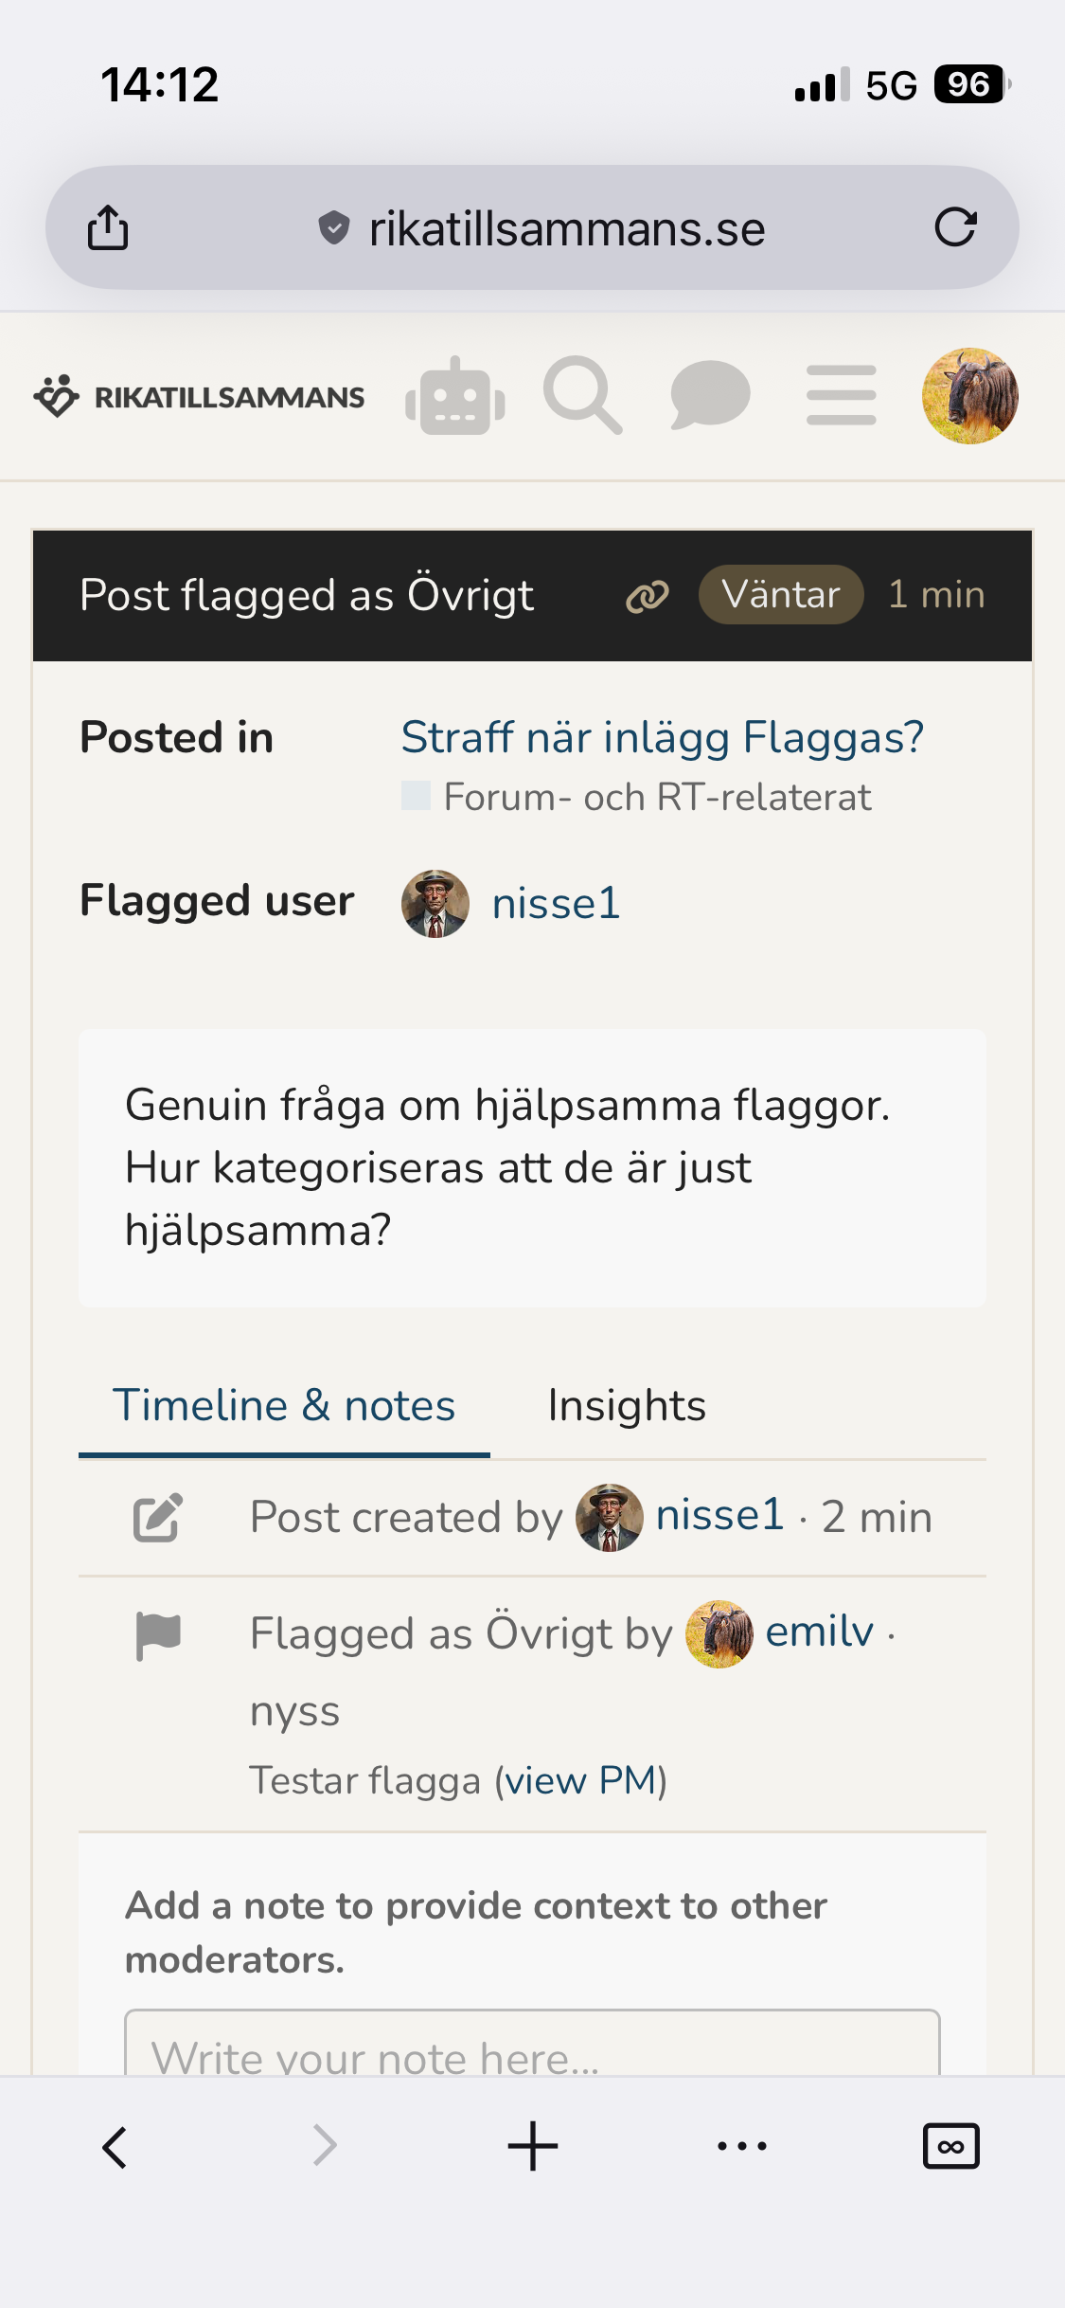Image resolution: width=1065 pixels, height=2308 pixels.
Task: Open the topic Straff när inlägg Flaggas?
Action: point(662,737)
